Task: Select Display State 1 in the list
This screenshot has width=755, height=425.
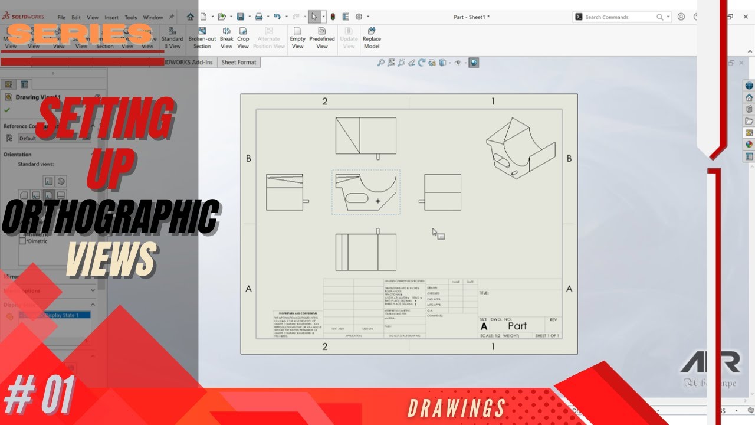Action: [x=54, y=315]
